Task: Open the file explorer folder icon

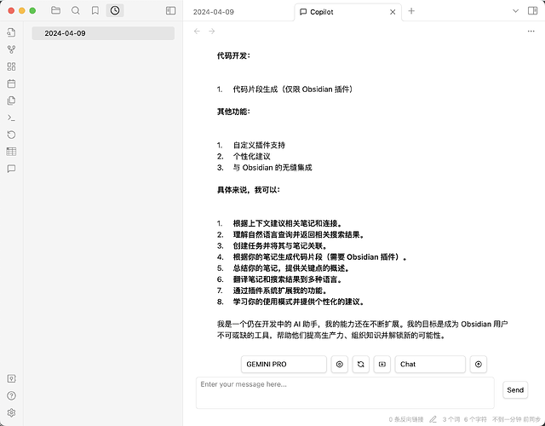Action: (55, 10)
